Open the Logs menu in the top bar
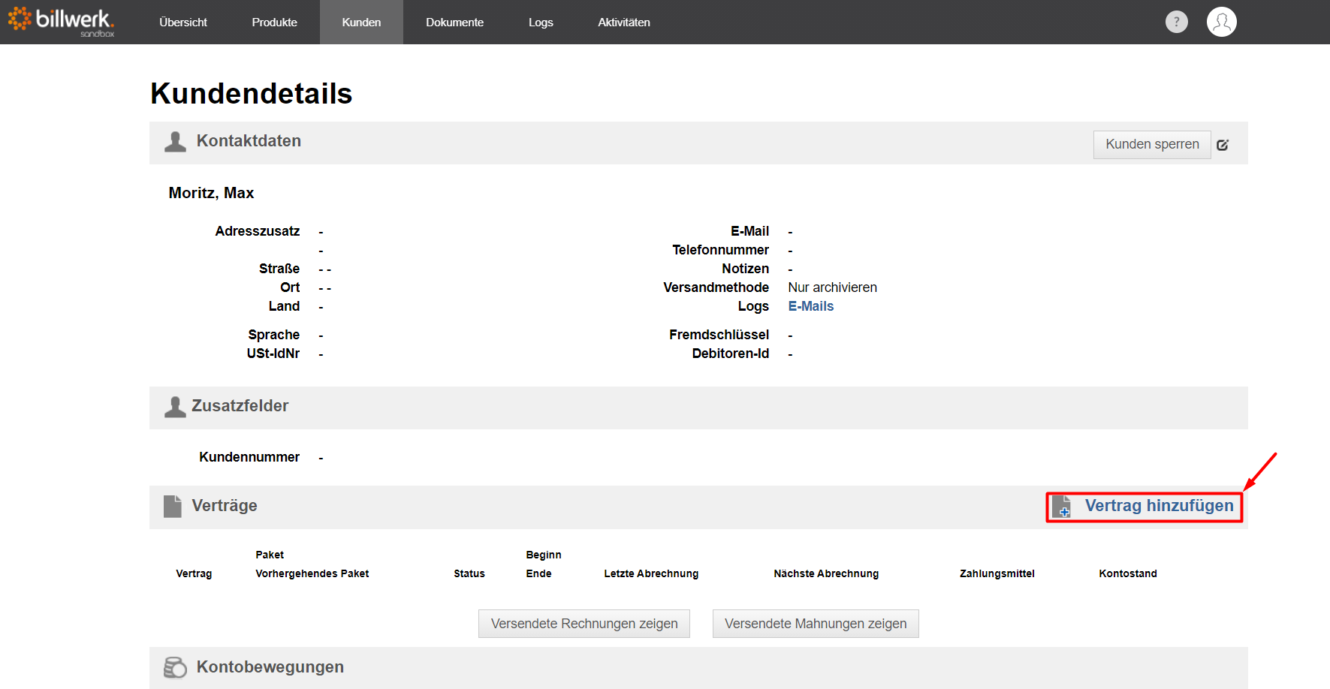This screenshot has height=689, width=1330. coord(541,23)
